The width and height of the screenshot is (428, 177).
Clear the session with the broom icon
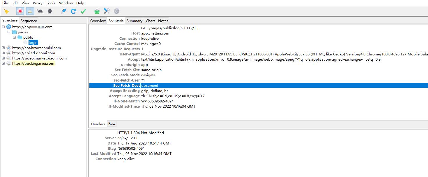point(6,11)
